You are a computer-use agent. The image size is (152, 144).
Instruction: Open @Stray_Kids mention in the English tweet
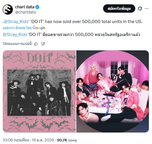(x=16, y=22)
